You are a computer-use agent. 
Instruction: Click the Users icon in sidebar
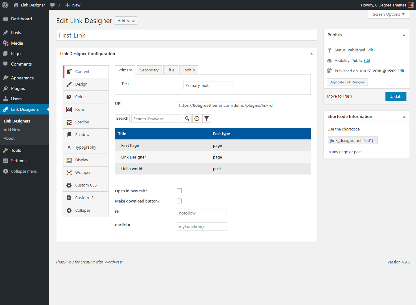(6, 99)
